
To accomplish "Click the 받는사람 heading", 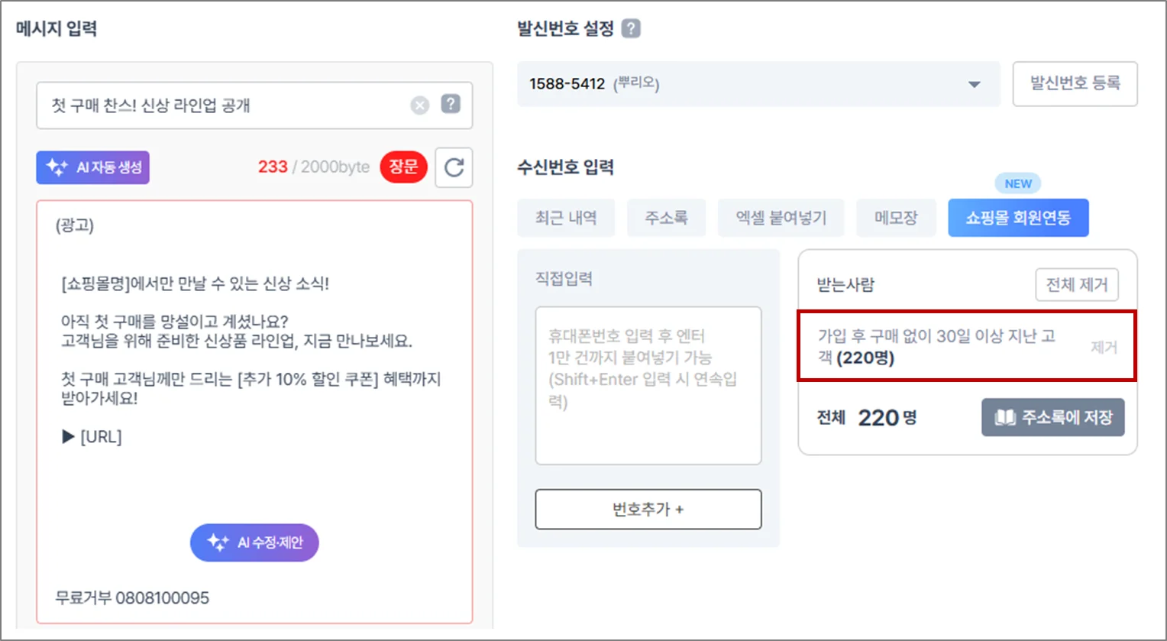I will (x=845, y=285).
